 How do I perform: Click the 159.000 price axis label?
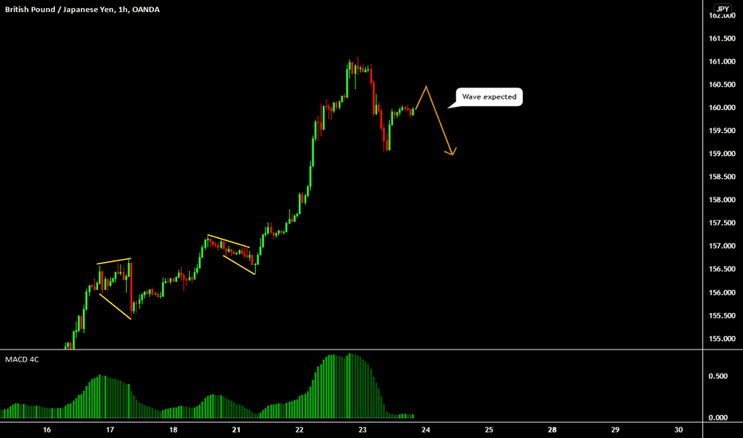[x=721, y=154]
